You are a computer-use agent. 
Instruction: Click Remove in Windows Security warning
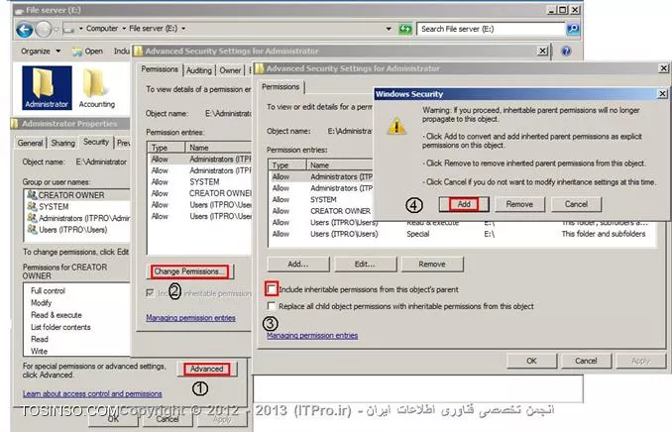519,204
